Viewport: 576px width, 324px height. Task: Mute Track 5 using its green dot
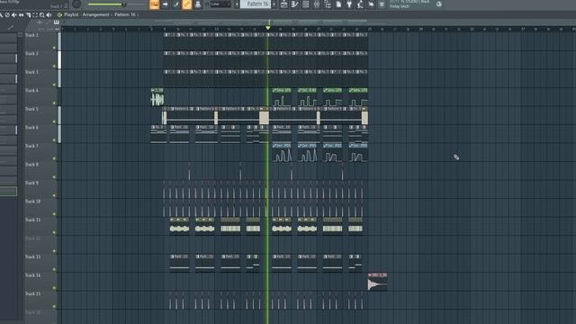pyautogui.click(x=54, y=121)
